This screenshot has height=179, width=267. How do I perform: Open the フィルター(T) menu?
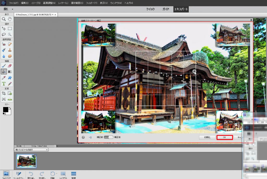[x=92, y=3]
